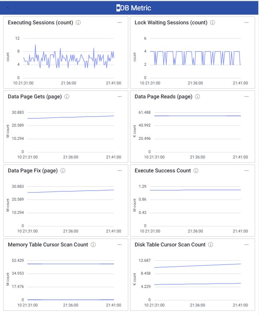The image size is (259, 314).
Task: Click info icon for Memory Table Cursor Scan
Action: pos(93,245)
